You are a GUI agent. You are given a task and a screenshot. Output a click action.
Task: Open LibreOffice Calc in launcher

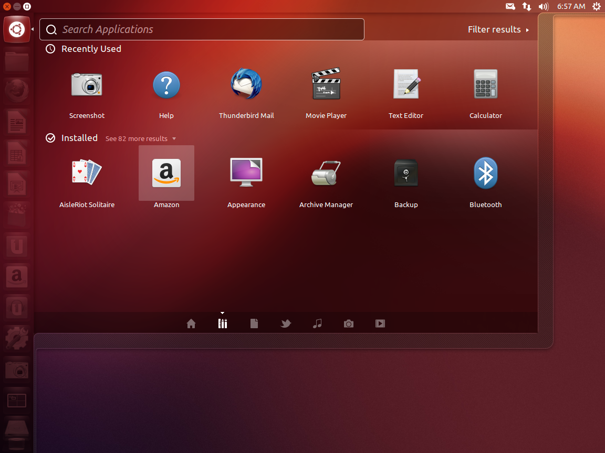tap(17, 153)
